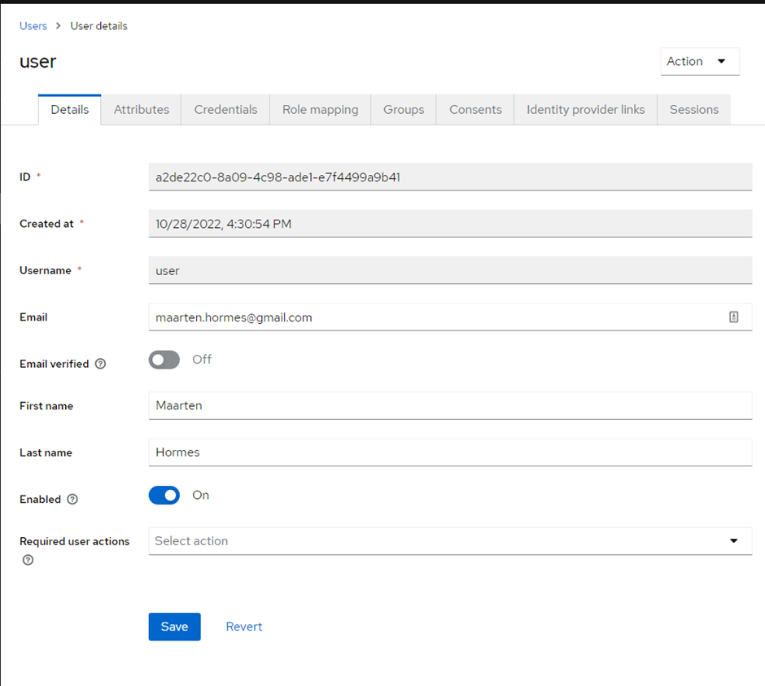Click into the First name field

(x=449, y=405)
